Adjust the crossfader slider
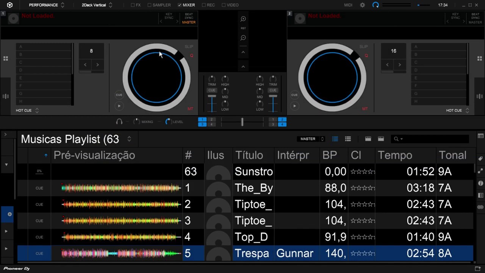Image resolution: width=485 pixels, height=273 pixels. (x=242, y=122)
